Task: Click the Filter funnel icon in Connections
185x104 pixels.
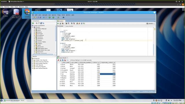Action: 39,23
